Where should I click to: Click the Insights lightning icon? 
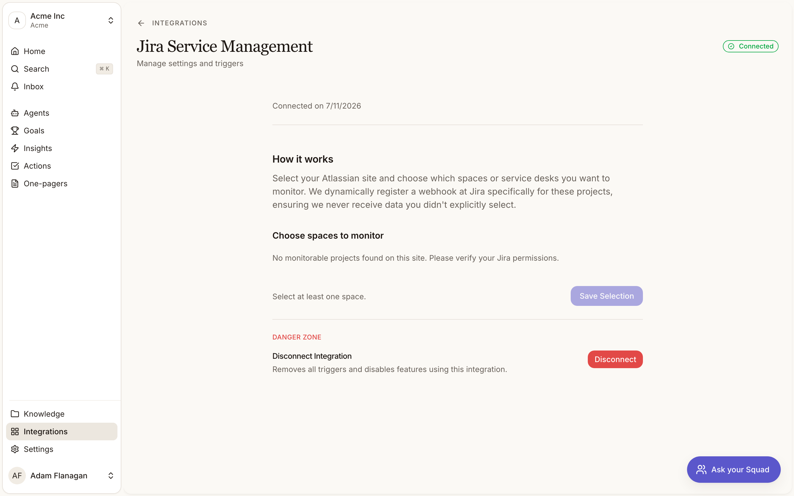(x=15, y=148)
